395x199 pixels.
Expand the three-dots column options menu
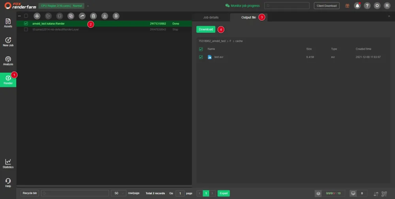pyautogui.click(x=19, y=16)
